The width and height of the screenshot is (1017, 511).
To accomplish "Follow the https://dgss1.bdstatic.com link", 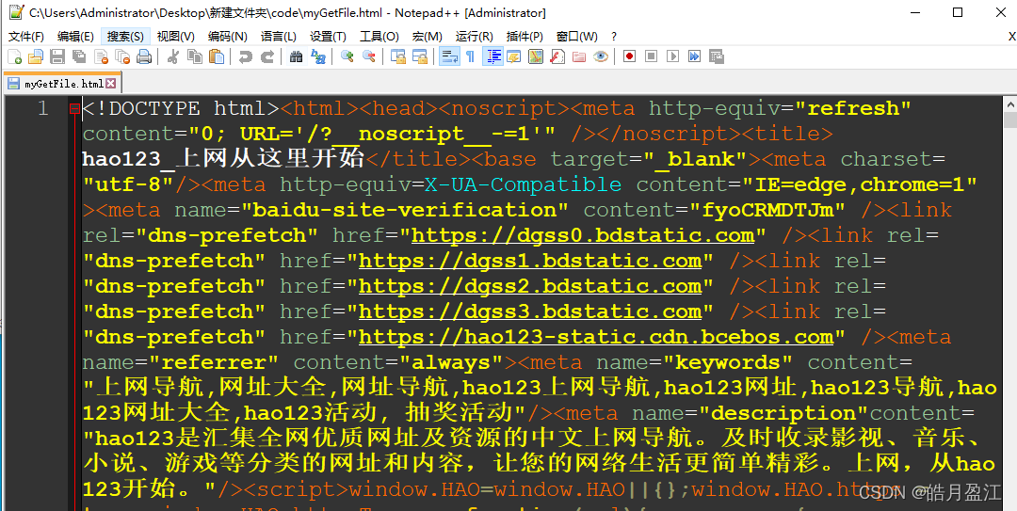I will (530, 261).
